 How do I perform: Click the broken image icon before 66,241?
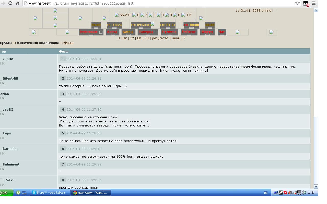coord(117,15)
